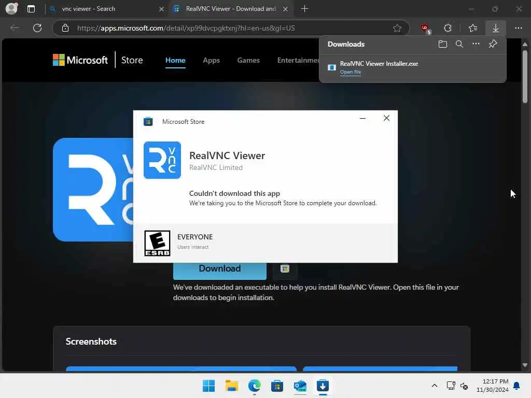Open Microsoft Edge from taskbar
531x398 pixels.
pos(254,386)
